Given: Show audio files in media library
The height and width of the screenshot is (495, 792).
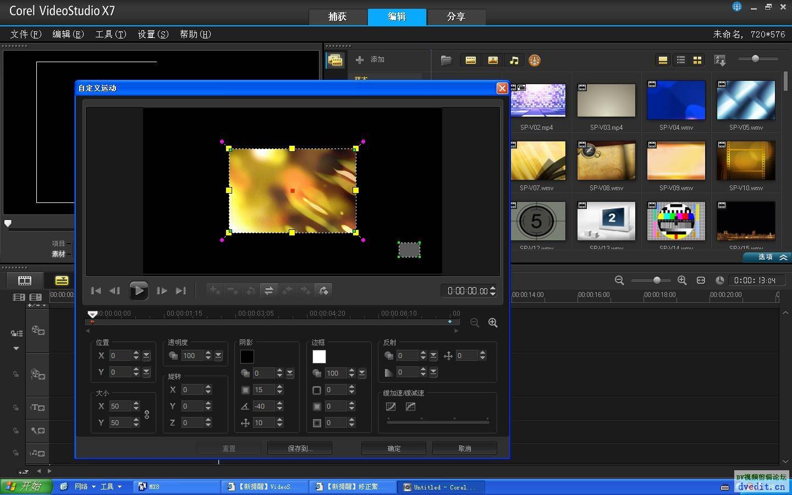Looking at the screenshot, I should (514, 61).
